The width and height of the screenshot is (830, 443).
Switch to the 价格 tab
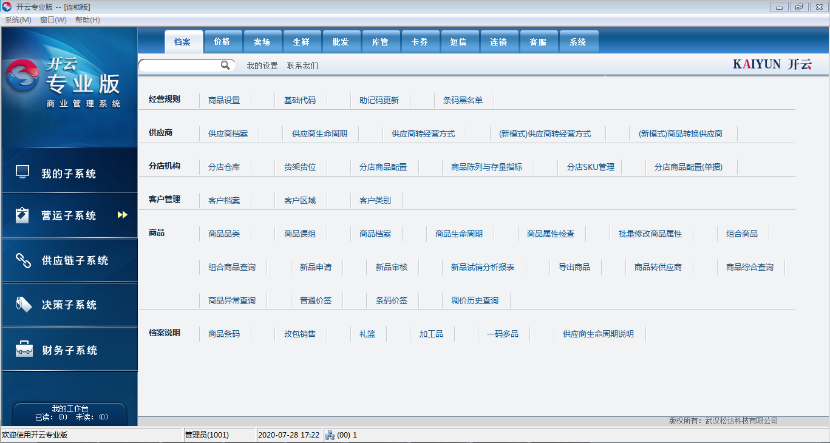click(223, 42)
